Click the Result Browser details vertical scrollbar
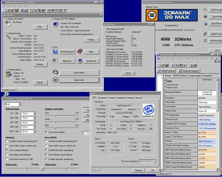The height and width of the screenshot is (177, 222). coord(217,124)
